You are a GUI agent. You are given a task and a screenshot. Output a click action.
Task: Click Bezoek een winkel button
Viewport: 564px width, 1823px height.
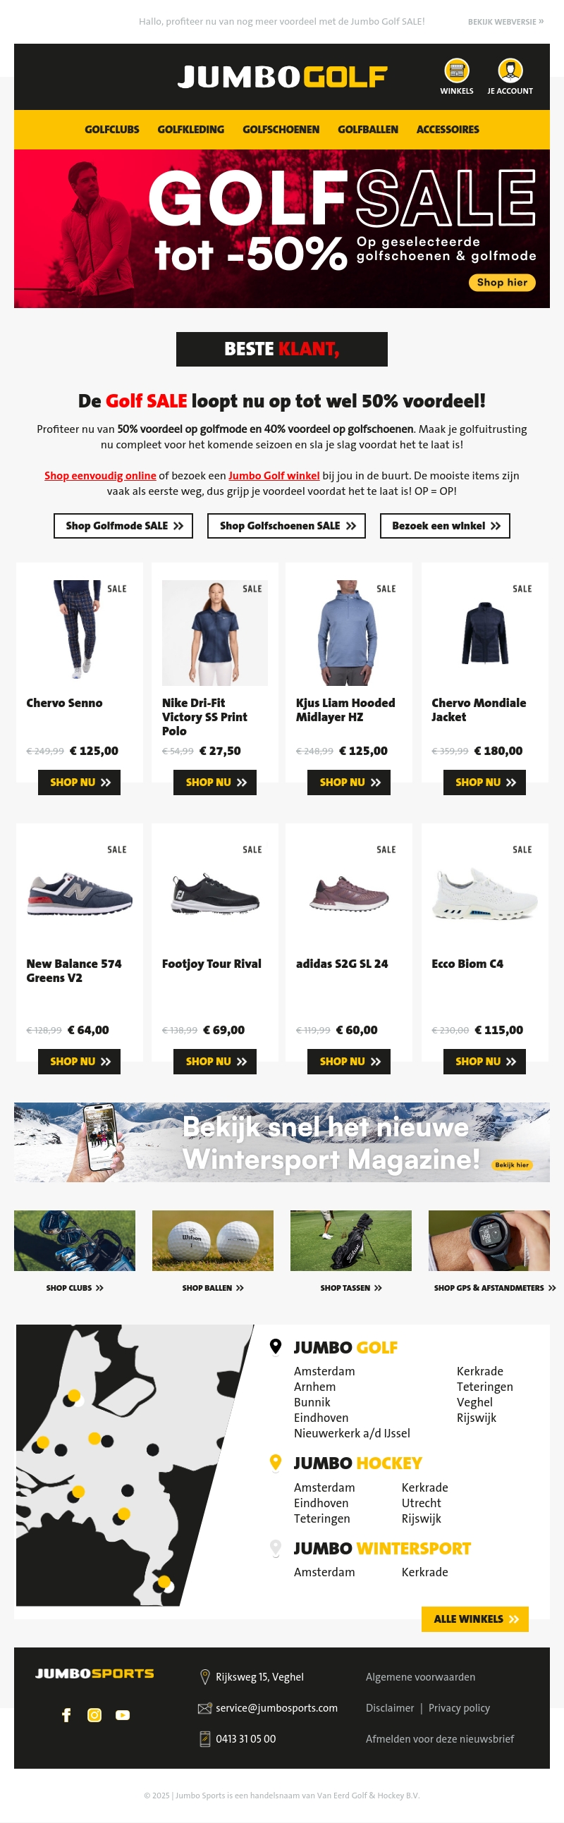[x=445, y=526]
